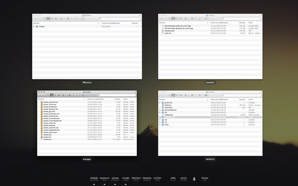Select Novatos.pdf file in runner window
The height and width of the screenshot is (186, 298).
[x=169, y=31]
